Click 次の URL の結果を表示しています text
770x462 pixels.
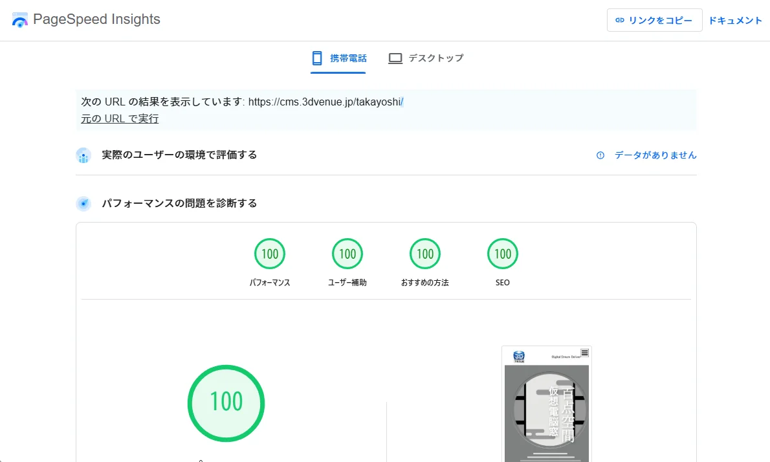point(162,102)
